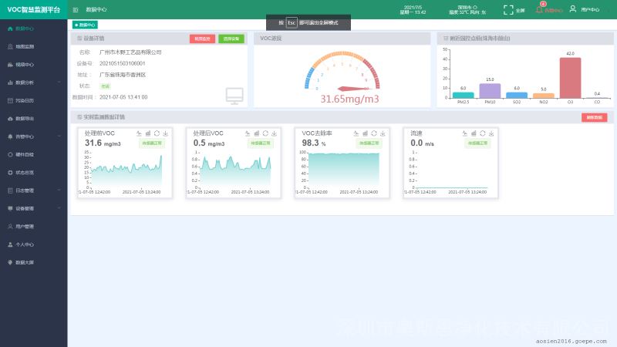The width and height of the screenshot is (617, 347).
Task: Click the O3 bar in chart
Action: click(570, 77)
